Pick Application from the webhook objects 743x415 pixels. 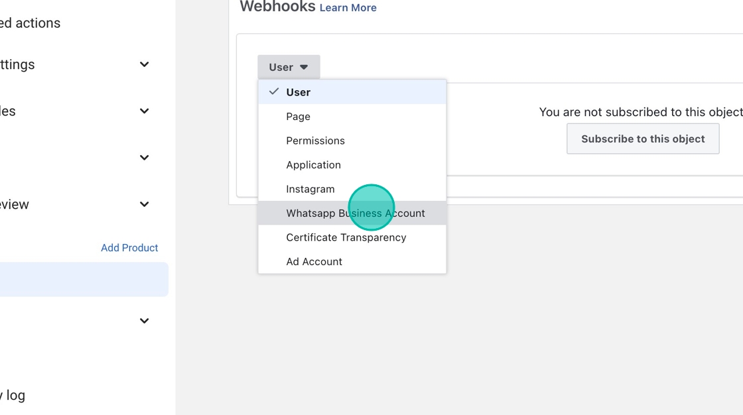tap(313, 165)
